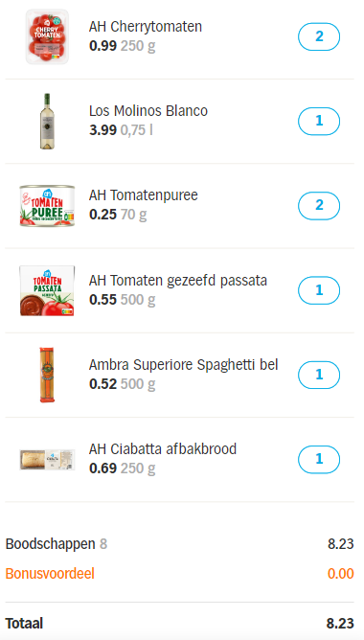Change quantity of tomato passata
Viewport: 364px width, 640px height.
coord(319,290)
